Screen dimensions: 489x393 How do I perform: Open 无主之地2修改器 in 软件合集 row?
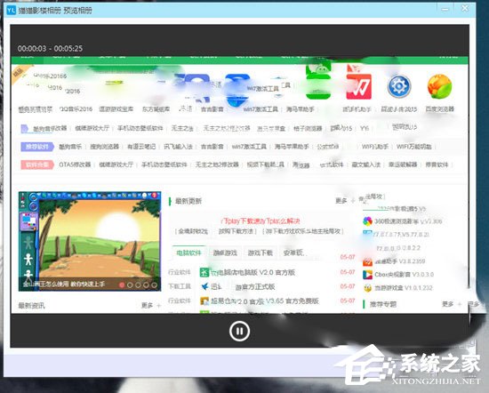[x=217, y=164]
